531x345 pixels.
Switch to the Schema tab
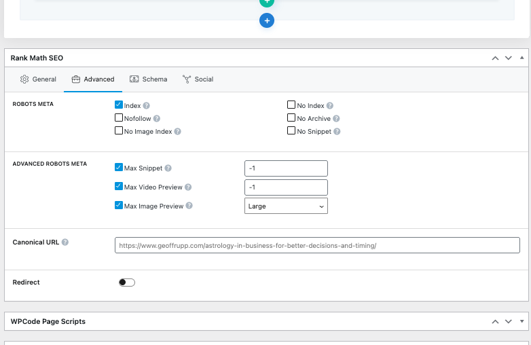(148, 79)
